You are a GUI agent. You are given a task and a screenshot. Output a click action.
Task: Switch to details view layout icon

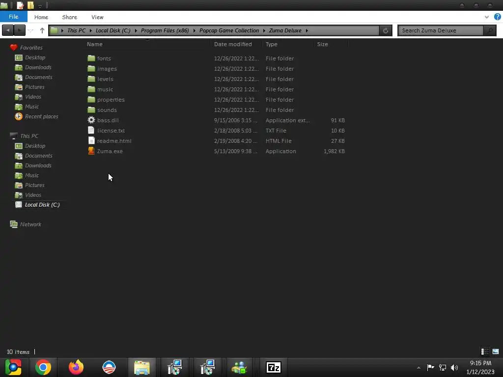tap(485, 351)
